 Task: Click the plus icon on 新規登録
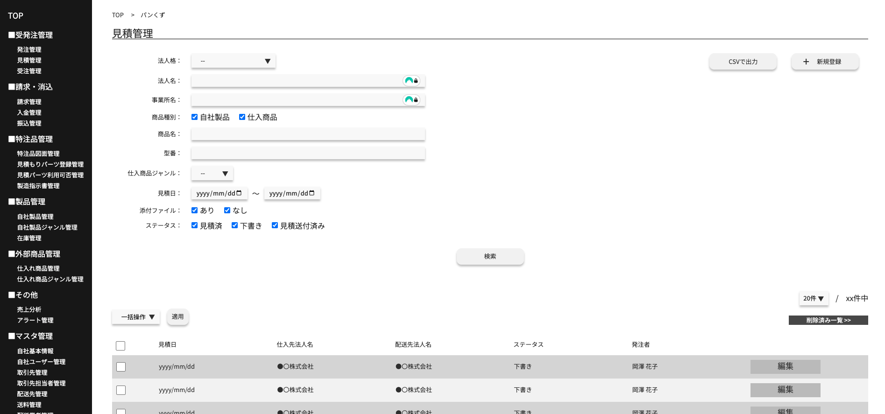point(806,62)
